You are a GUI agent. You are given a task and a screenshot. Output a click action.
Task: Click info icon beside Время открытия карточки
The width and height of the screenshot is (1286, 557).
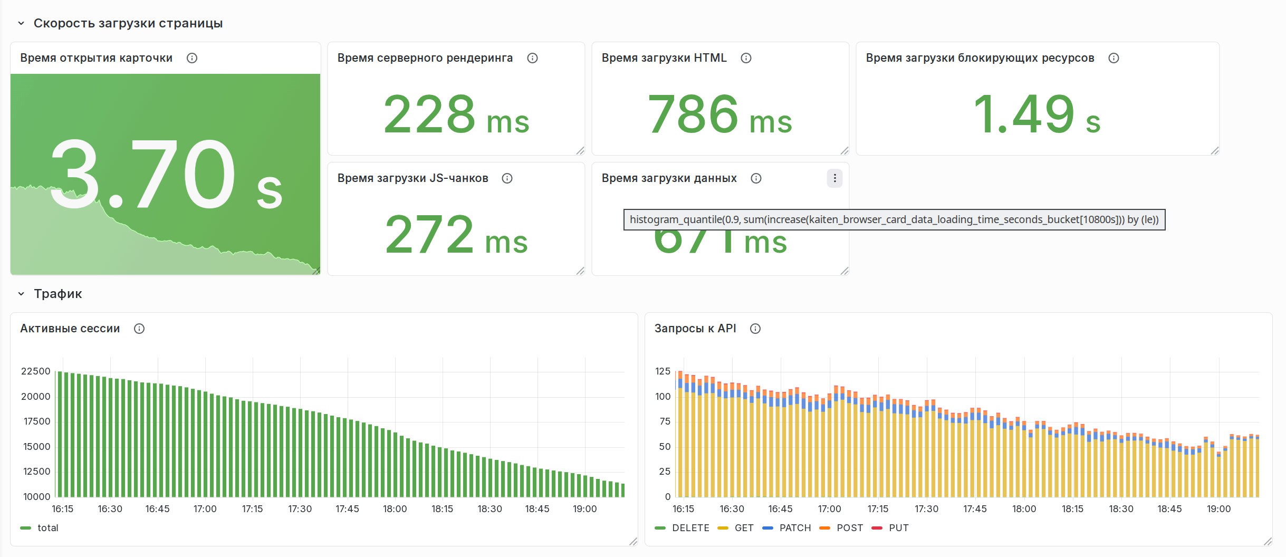coord(192,58)
